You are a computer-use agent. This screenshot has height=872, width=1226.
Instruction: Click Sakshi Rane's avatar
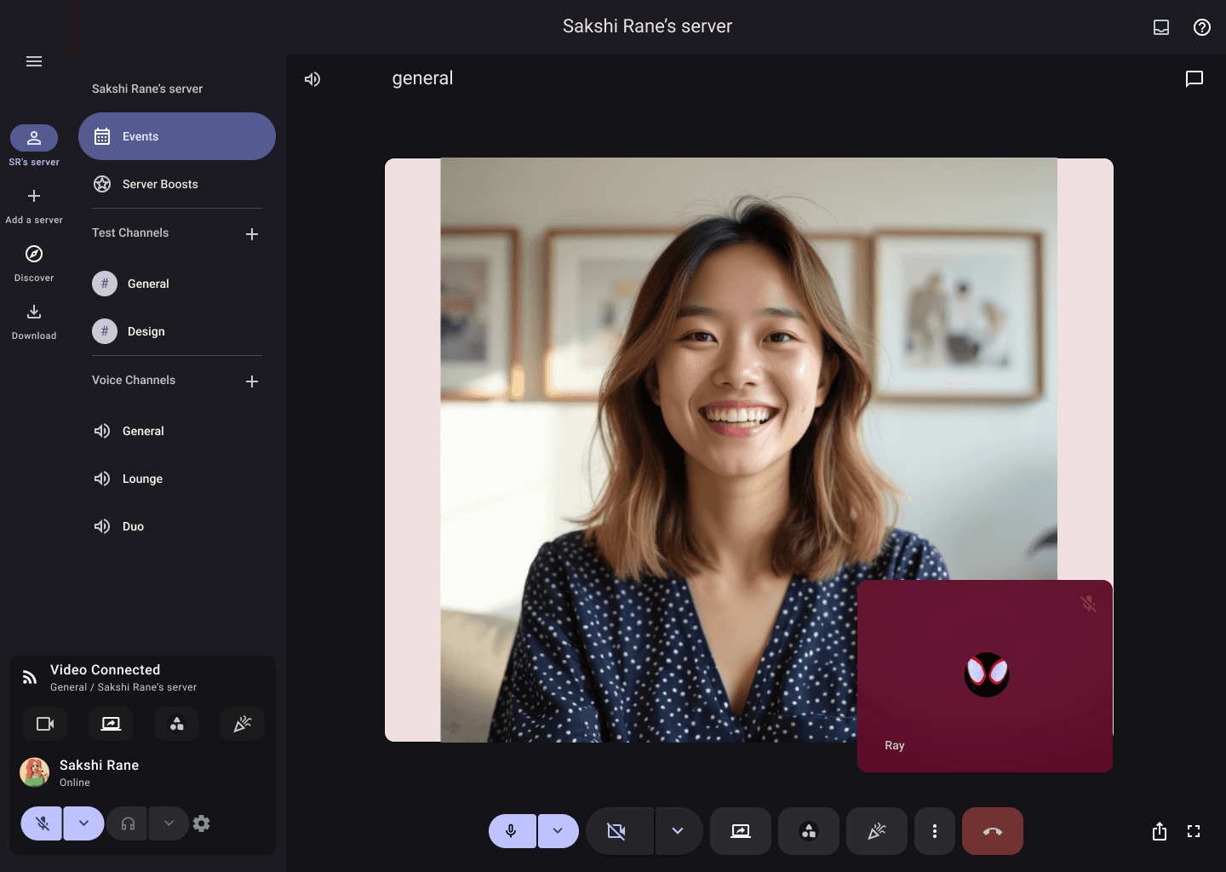[35, 772]
